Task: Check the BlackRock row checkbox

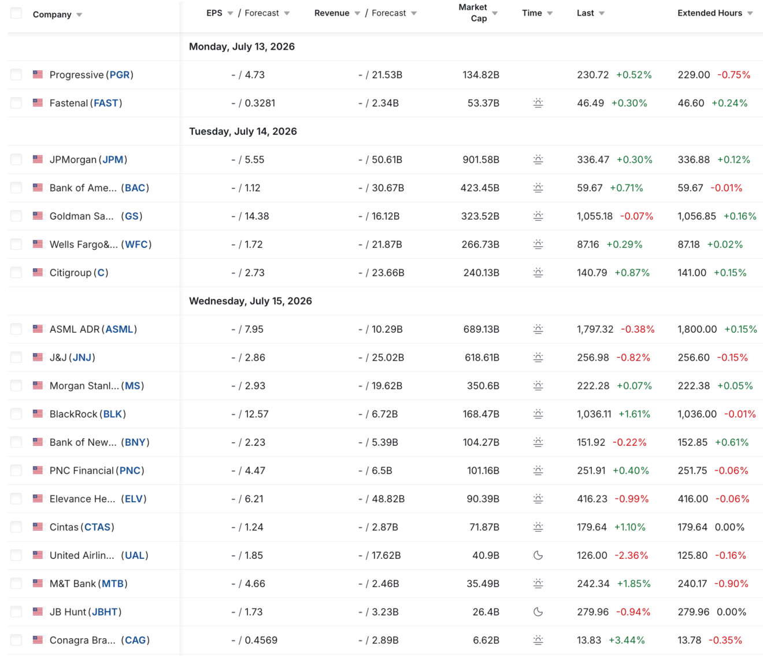Action: coord(16,414)
